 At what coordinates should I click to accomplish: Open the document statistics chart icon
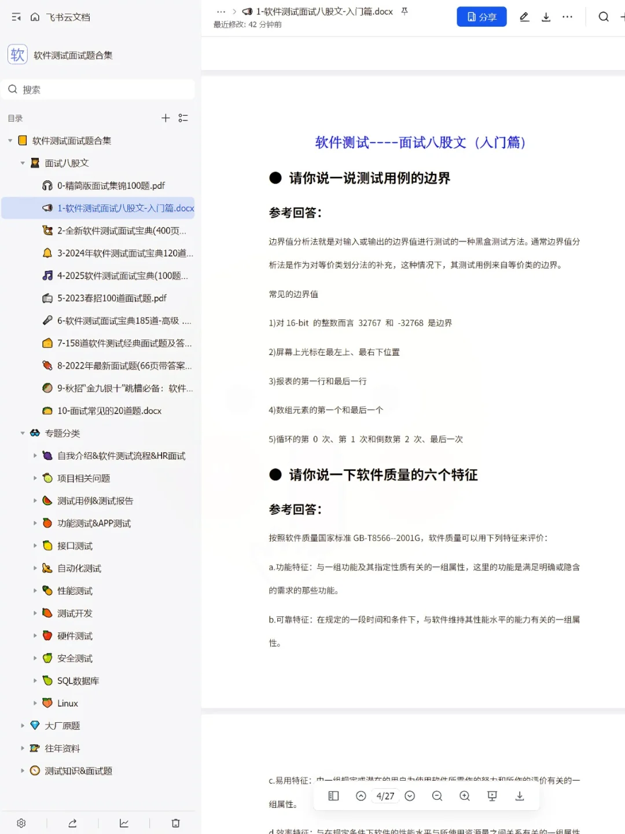(124, 822)
